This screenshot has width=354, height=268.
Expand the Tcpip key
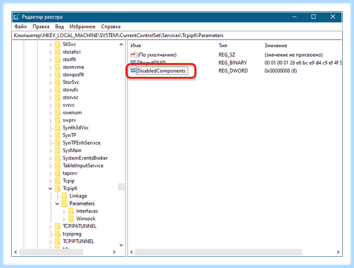50,181
